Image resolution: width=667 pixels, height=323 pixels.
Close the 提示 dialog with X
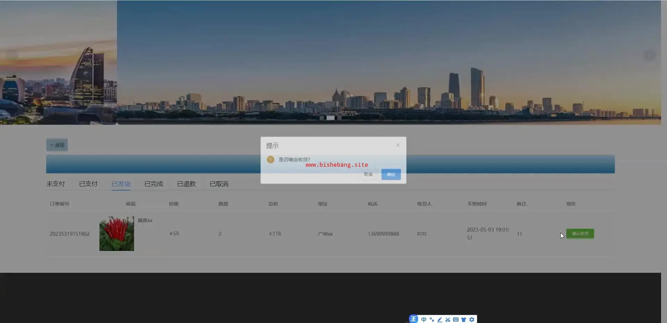[x=398, y=145]
